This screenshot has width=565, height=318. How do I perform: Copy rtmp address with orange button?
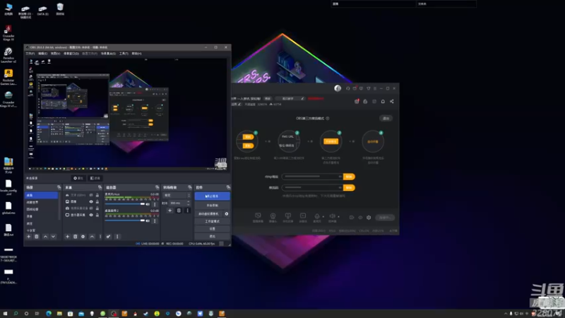[x=349, y=177]
